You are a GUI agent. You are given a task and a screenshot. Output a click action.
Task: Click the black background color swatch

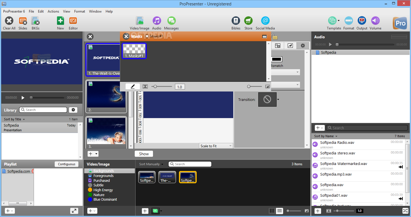(277, 59)
